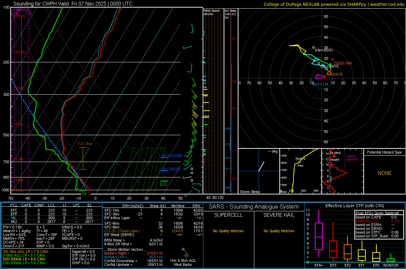
Task: Click the 7.0 C/km lapse rate label
Action: pyautogui.click(x=85, y=144)
